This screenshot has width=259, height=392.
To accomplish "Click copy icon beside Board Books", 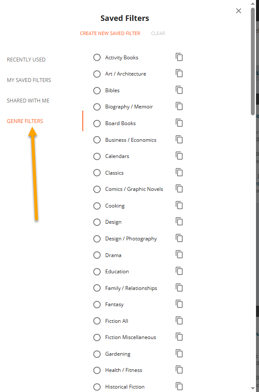I will 179,123.
